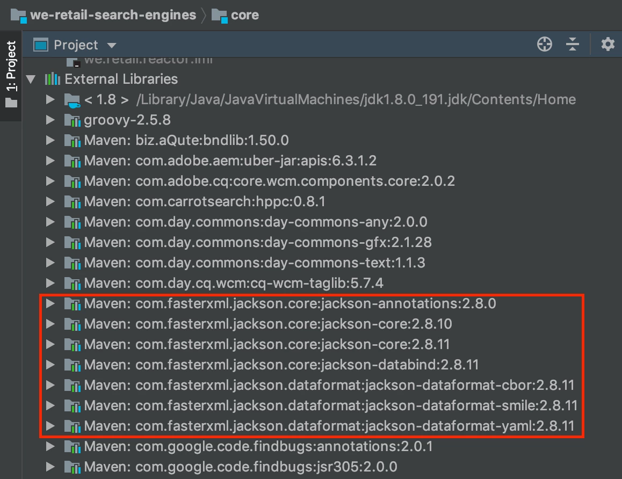Click we-retail-search-engines module folder icon
622x479 pixels.
(x=19, y=16)
